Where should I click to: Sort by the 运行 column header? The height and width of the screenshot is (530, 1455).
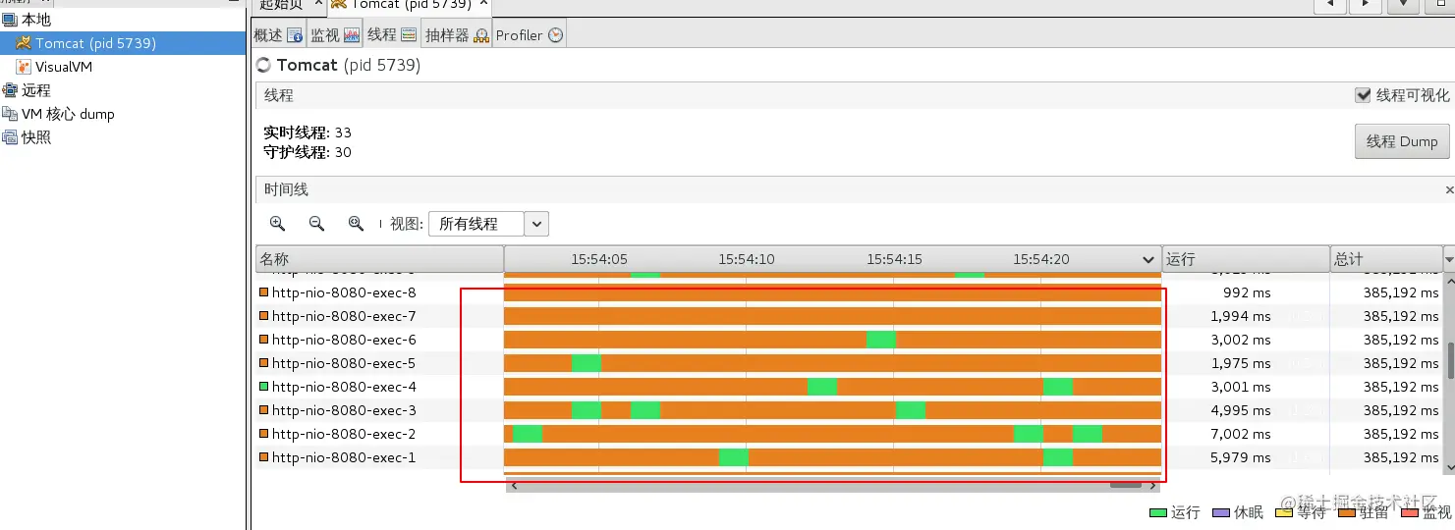pos(1246,259)
